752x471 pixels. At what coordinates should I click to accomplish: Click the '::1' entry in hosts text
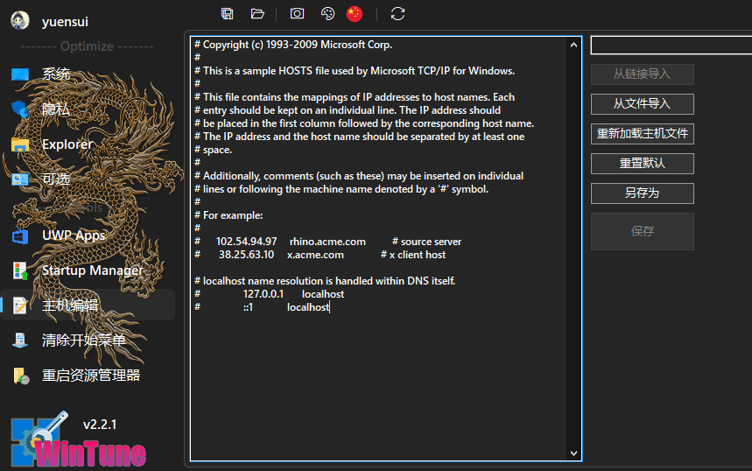coord(248,307)
